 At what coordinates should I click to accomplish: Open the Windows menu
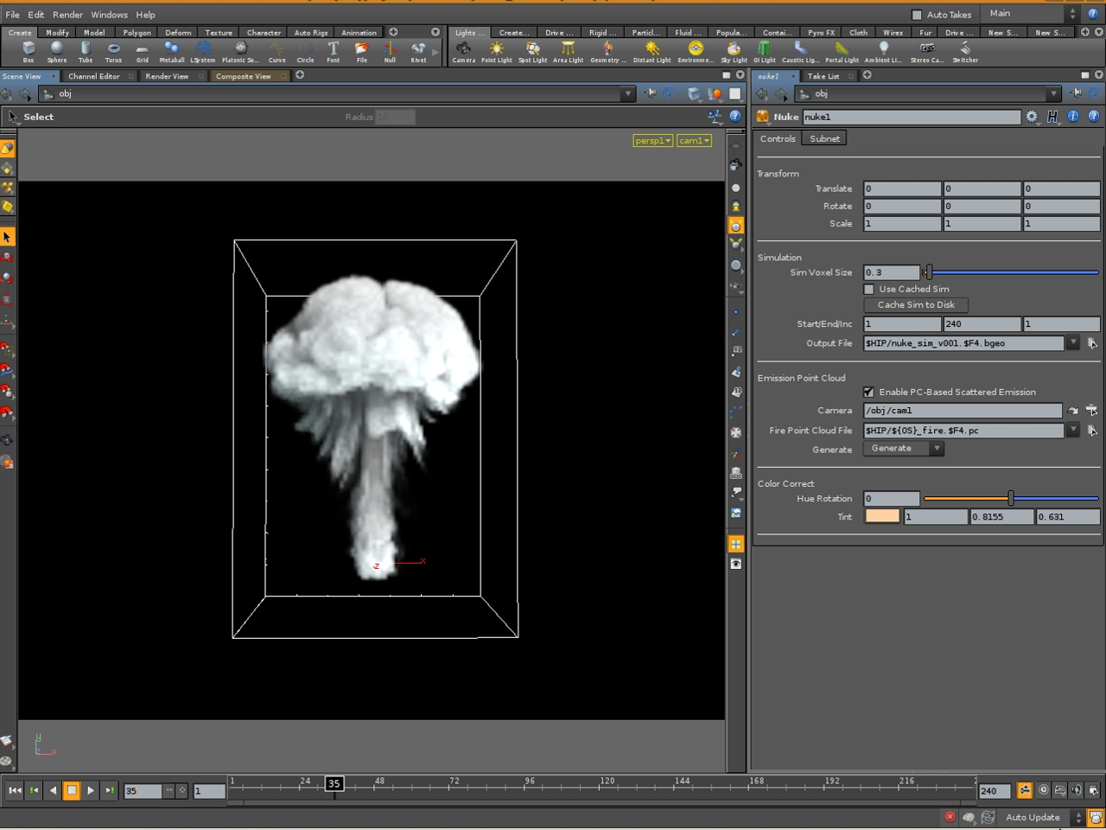coord(109,14)
